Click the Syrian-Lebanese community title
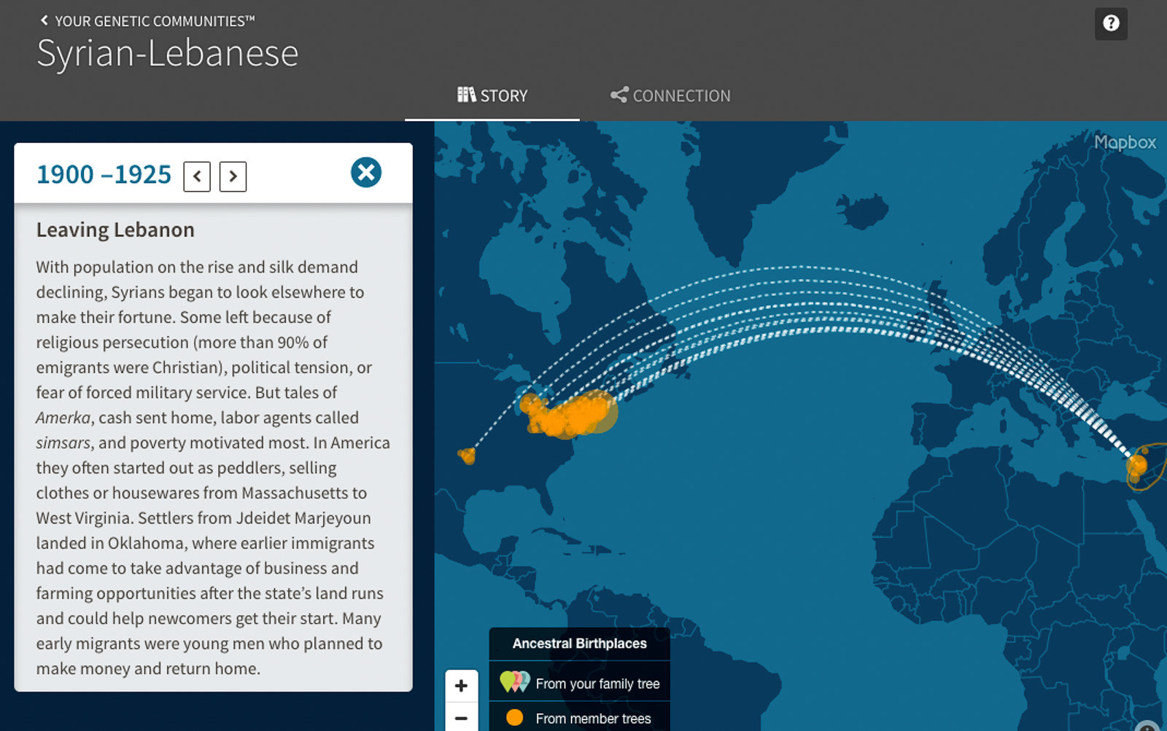The height and width of the screenshot is (731, 1167). pyautogui.click(x=168, y=53)
